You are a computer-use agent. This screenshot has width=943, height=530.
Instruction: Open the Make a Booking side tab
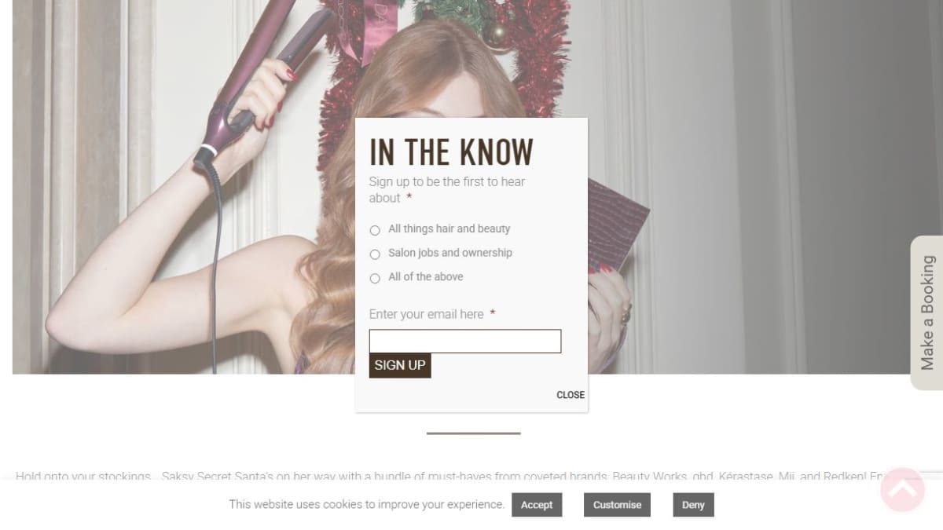click(926, 313)
